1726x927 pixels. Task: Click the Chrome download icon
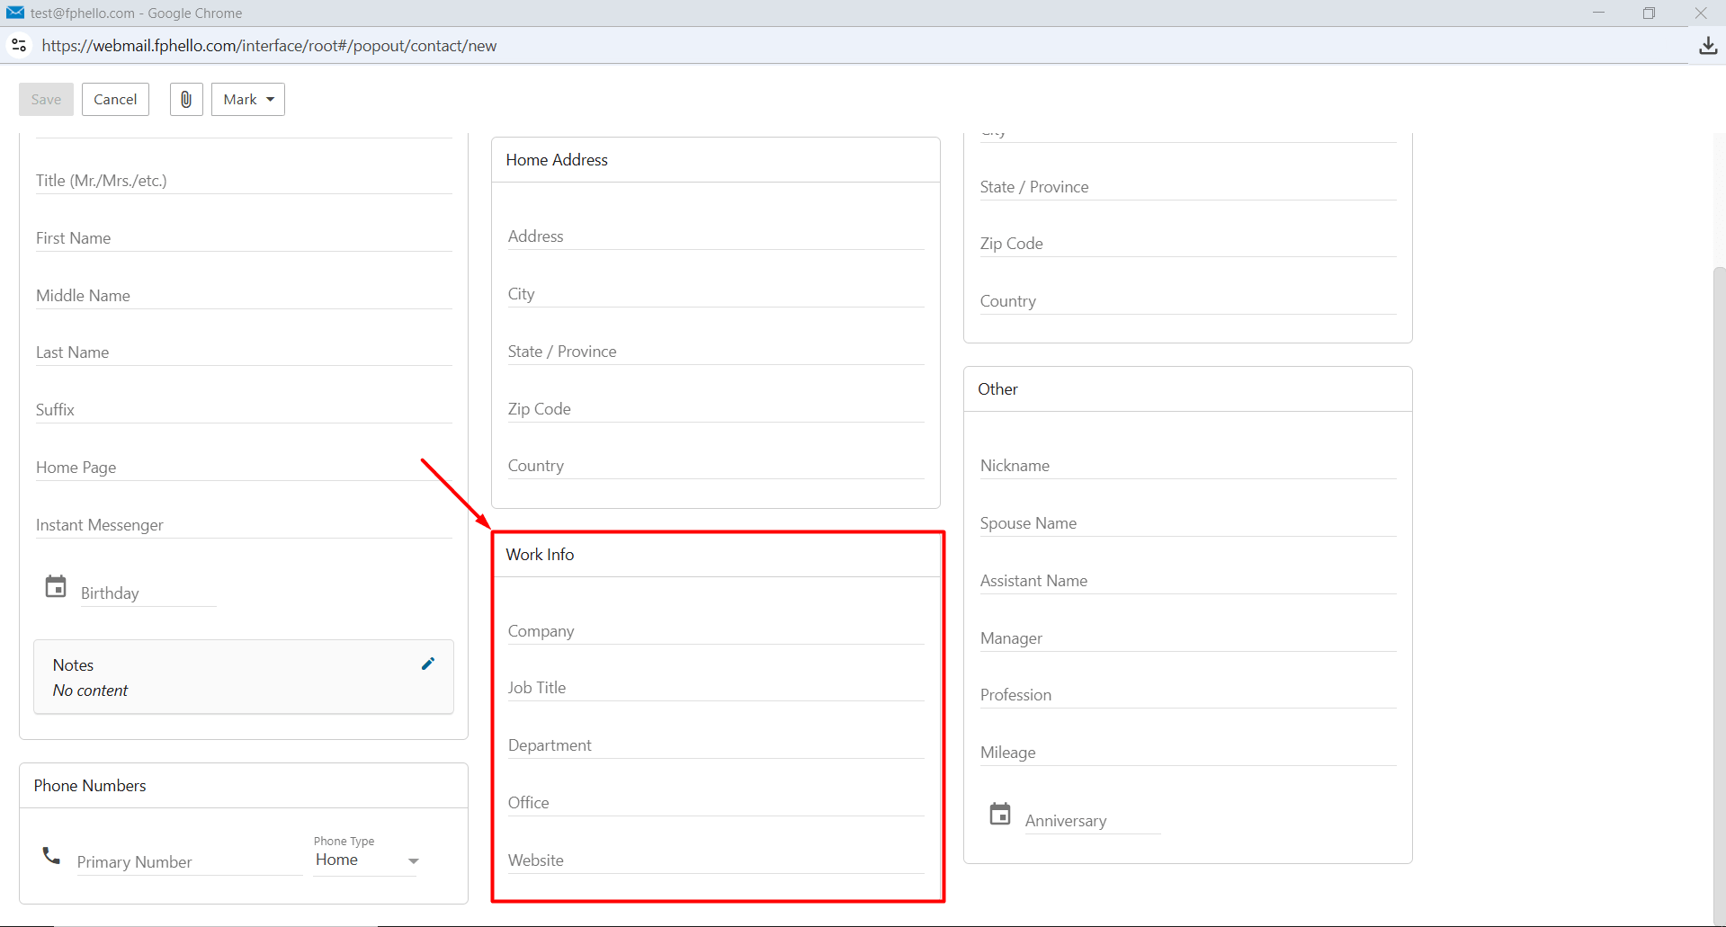pos(1708,46)
